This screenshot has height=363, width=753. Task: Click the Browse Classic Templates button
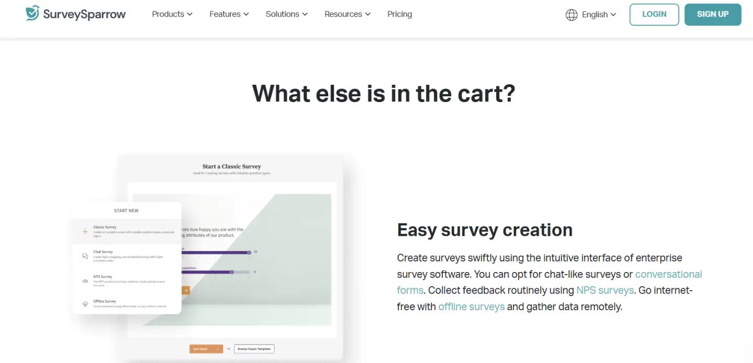[x=254, y=349]
